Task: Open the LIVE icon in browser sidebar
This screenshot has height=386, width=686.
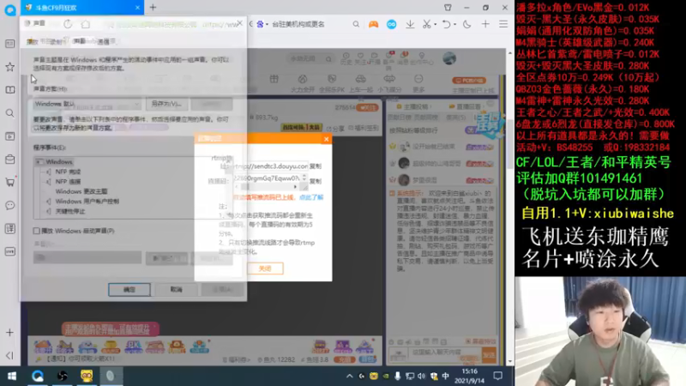Action: pos(9,251)
